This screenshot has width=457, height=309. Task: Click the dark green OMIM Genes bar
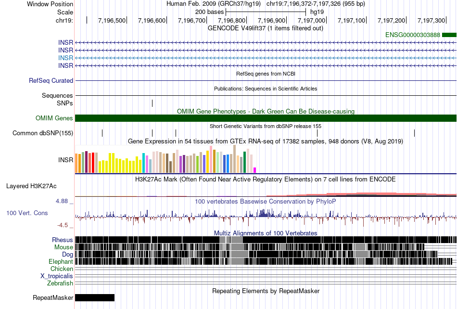[266, 118]
